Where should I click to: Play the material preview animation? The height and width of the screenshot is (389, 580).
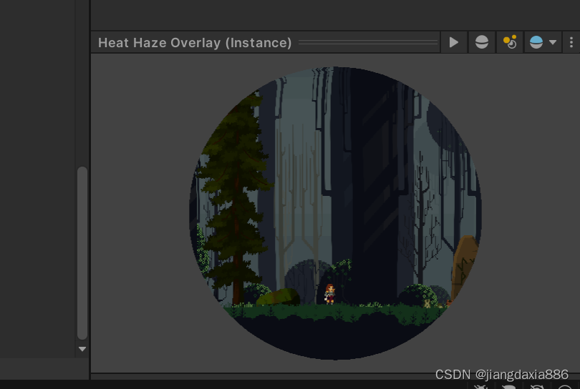coord(453,42)
